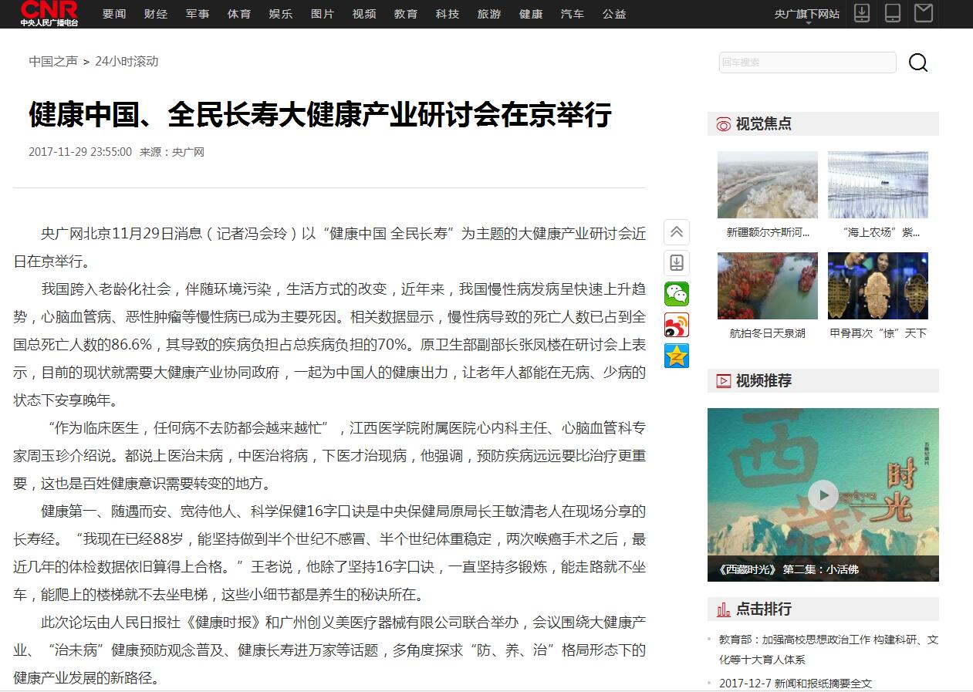This screenshot has width=973, height=692.
Task: Share the article via Weibo icon
Action: [677, 325]
